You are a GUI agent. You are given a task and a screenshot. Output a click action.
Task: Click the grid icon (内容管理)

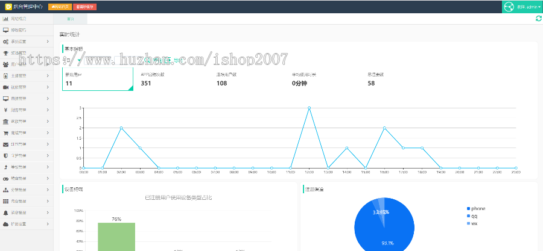5,201
